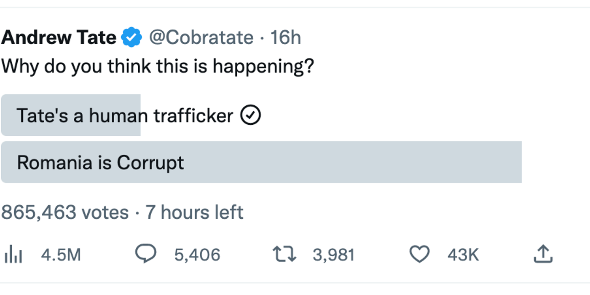Screen dimensions: 590x295
Task: Open the @Cobratate handle link
Action: click(x=201, y=38)
